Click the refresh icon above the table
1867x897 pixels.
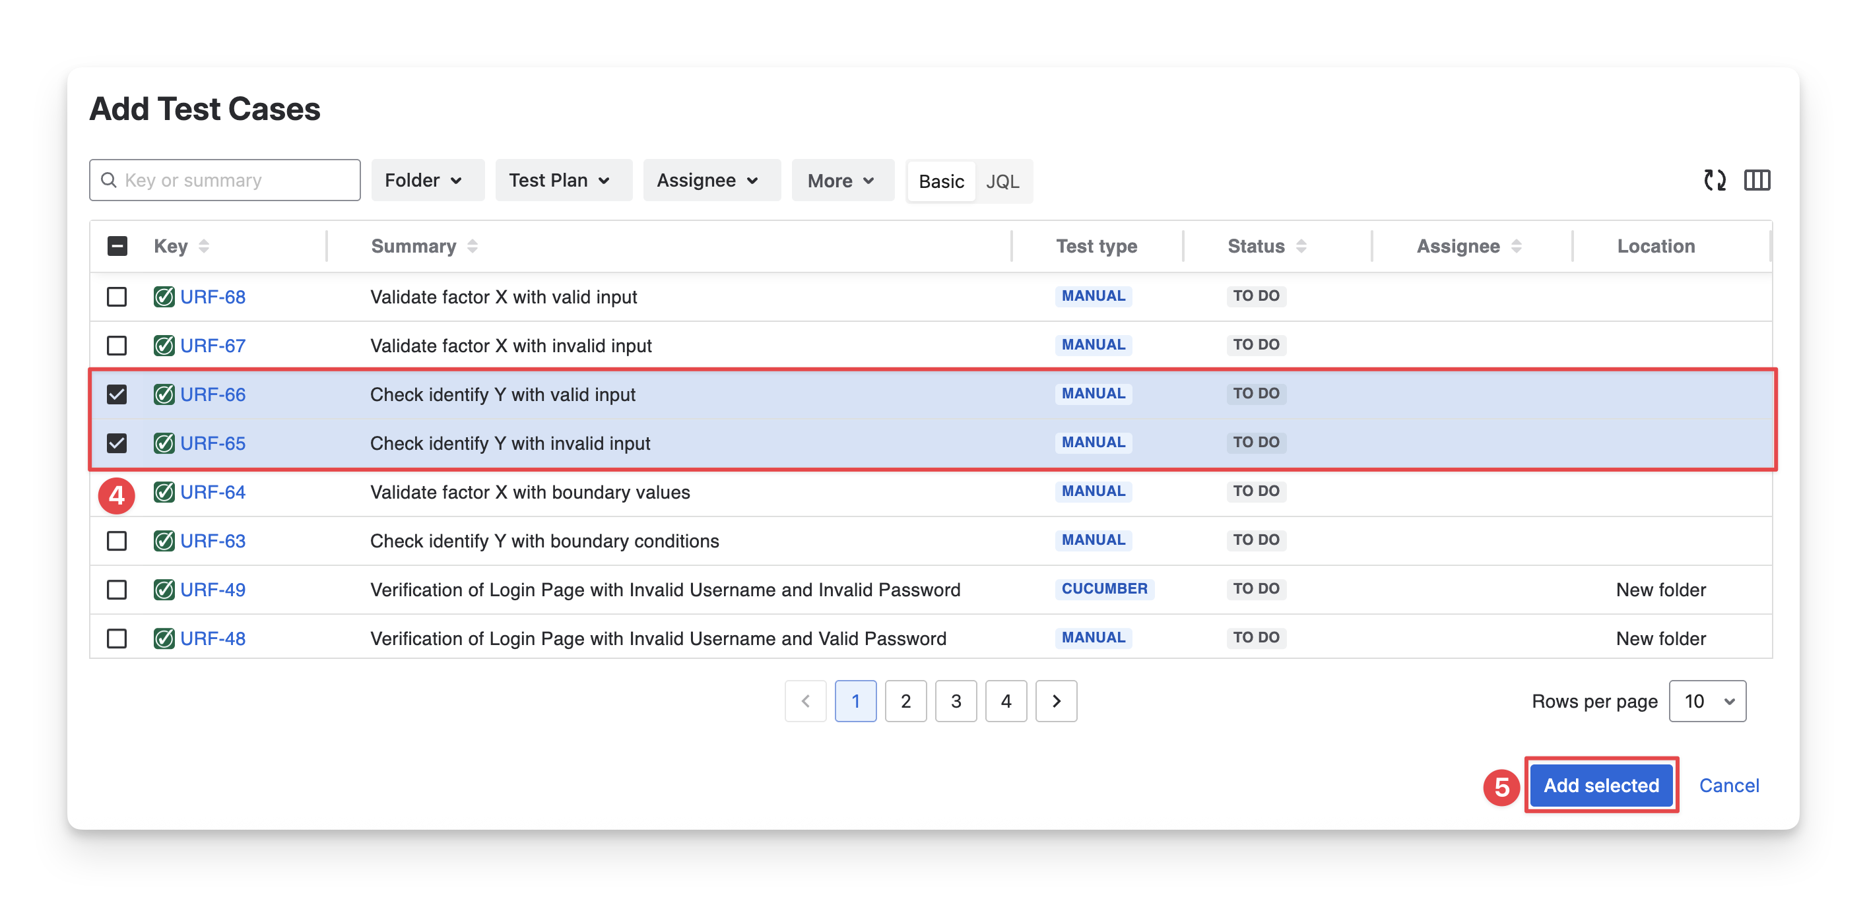point(1714,179)
